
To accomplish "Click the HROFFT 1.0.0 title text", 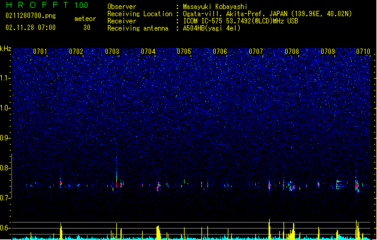I will (x=47, y=5).
